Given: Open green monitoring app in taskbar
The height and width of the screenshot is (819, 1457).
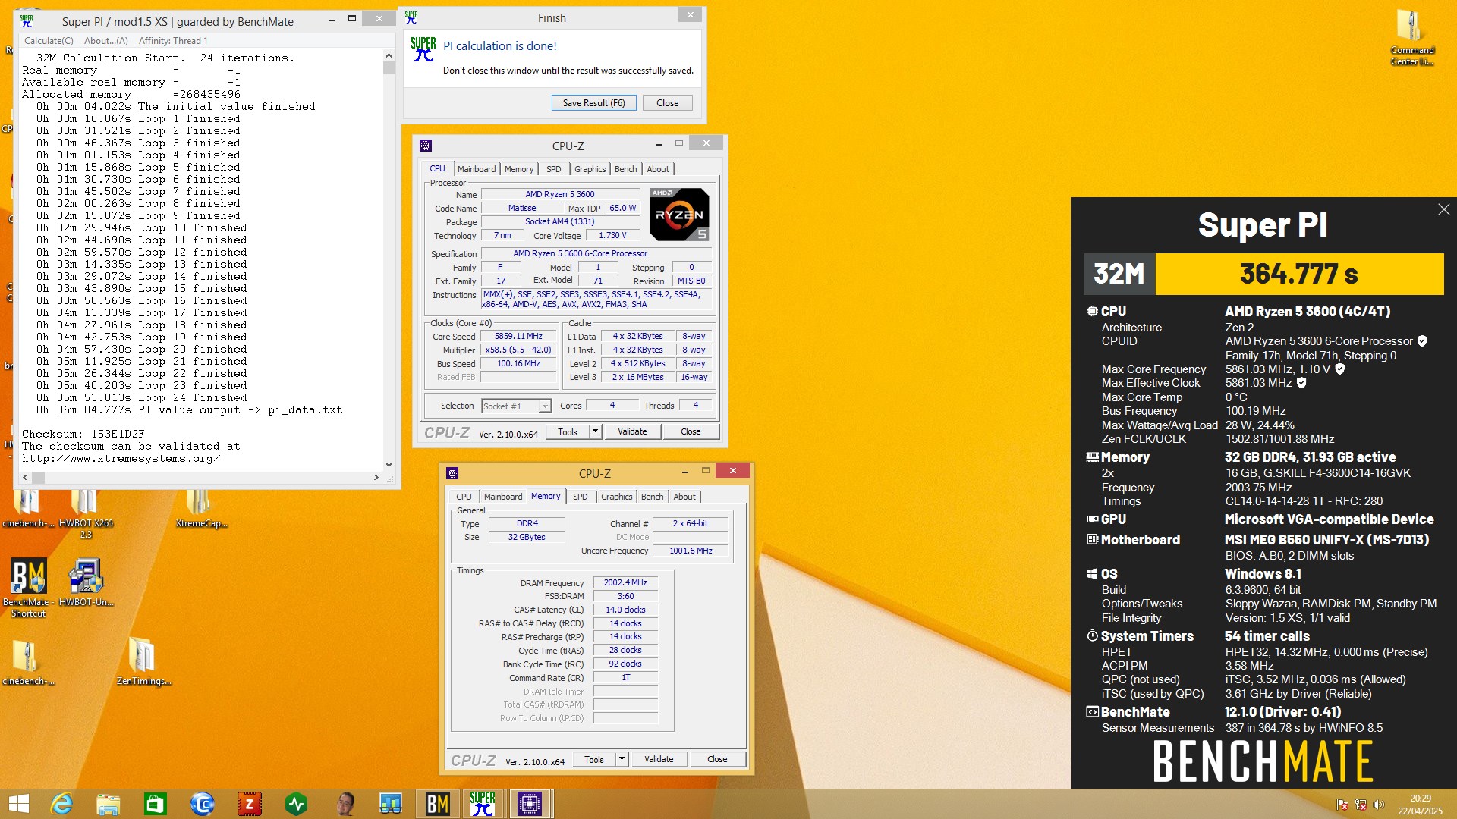Looking at the screenshot, I should [296, 804].
